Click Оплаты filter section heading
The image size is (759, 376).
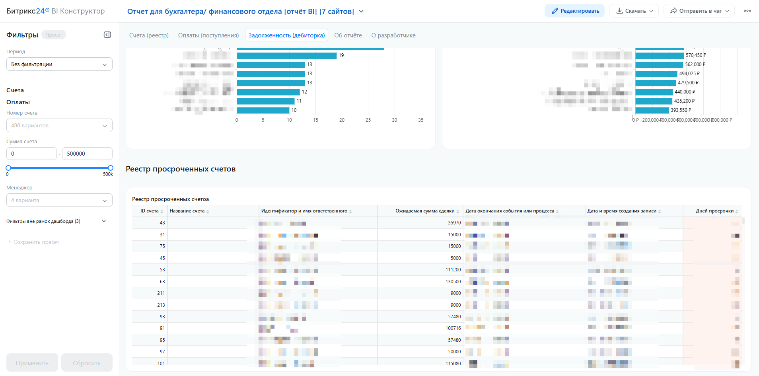point(18,102)
